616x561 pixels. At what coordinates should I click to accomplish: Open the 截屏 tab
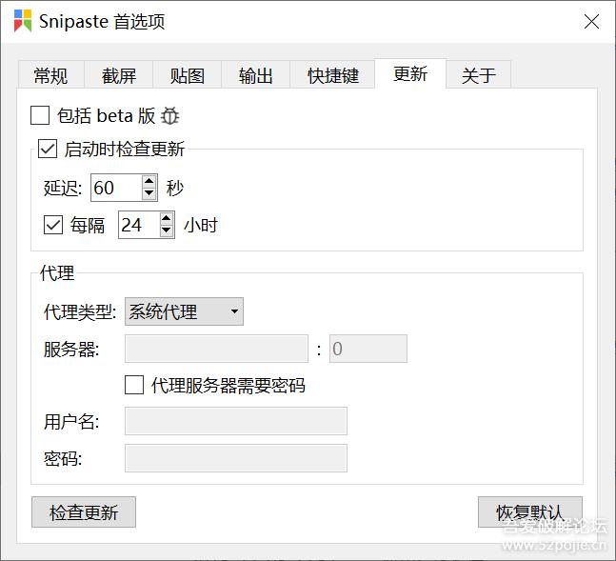pos(119,75)
